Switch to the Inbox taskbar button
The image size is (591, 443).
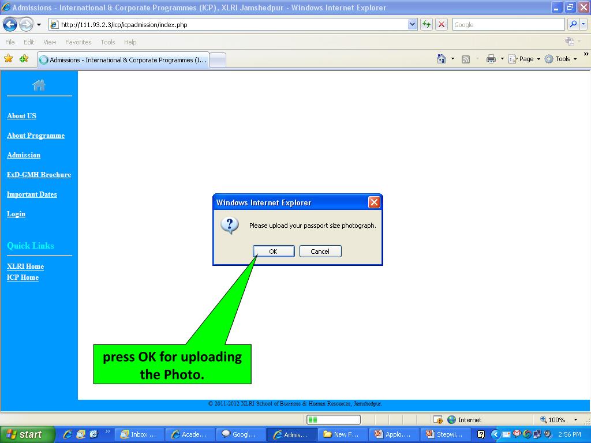139,434
